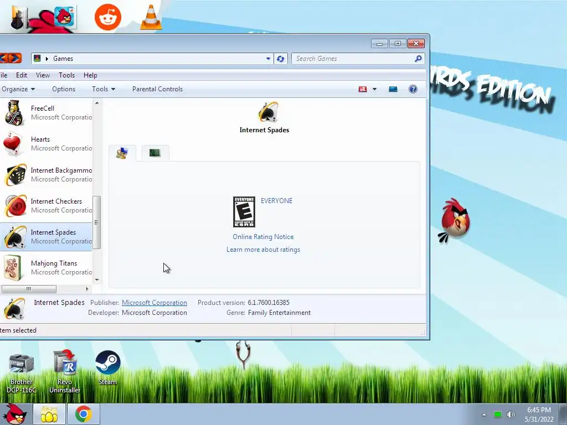Open the Online Rating Notice link
Viewport: 567px width, 425px height.
tap(263, 237)
